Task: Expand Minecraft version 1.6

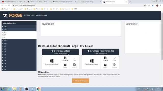Action: (x=19, y=55)
